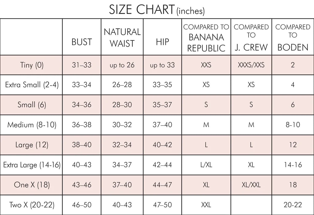Click the Tiny (0) row label

pos(32,65)
